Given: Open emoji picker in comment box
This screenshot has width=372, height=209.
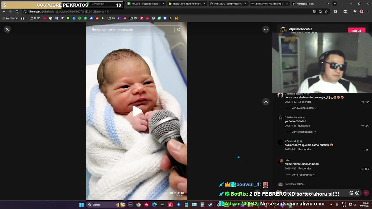Looking at the screenshot, I should coord(357,193).
